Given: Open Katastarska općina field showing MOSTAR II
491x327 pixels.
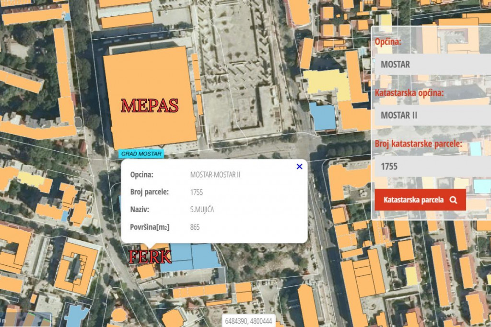Looking at the screenshot, I should click(x=432, y=115).
